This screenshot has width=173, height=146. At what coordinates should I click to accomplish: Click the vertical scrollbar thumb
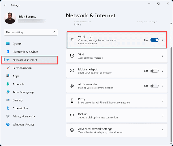point(171,95)
